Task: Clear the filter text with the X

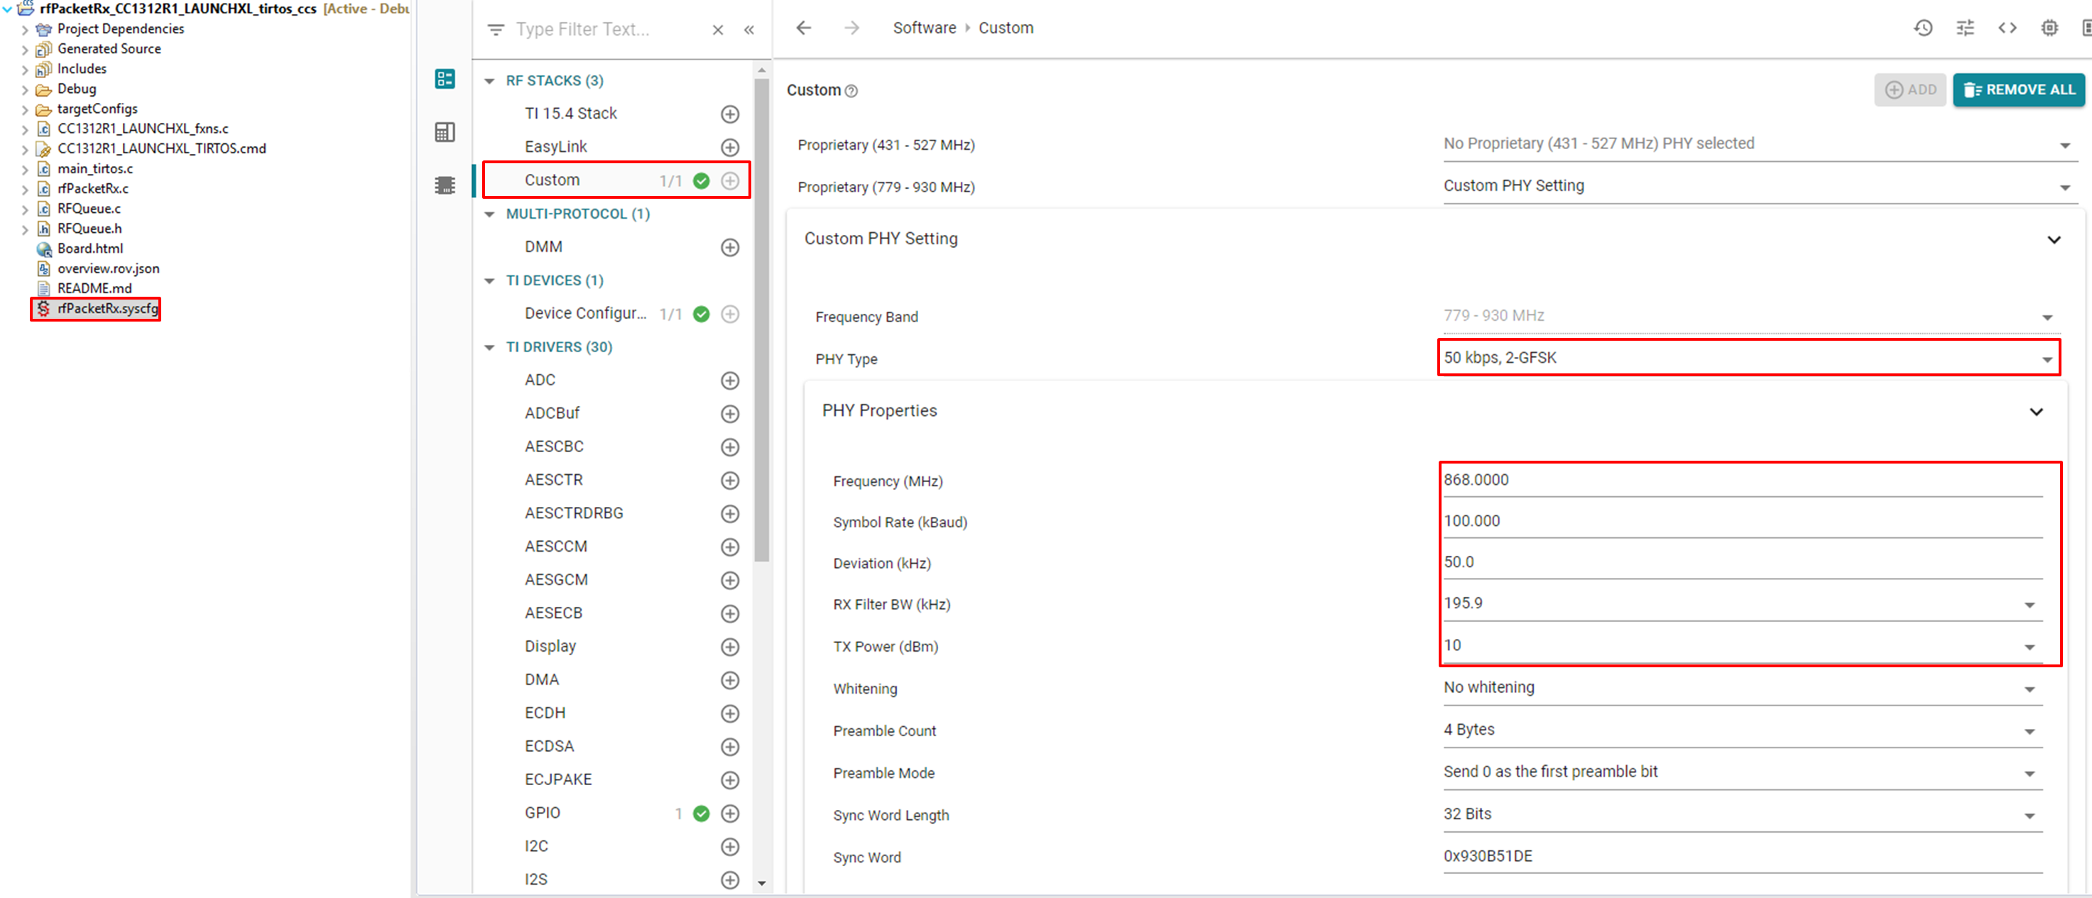Action: pos(718,29)
